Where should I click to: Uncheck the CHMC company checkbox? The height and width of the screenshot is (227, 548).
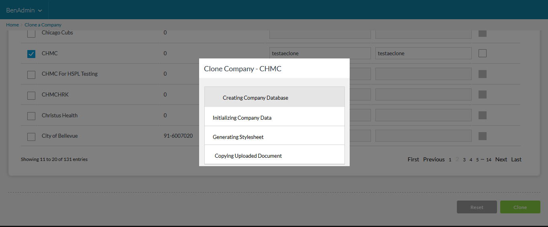(31, 54)
